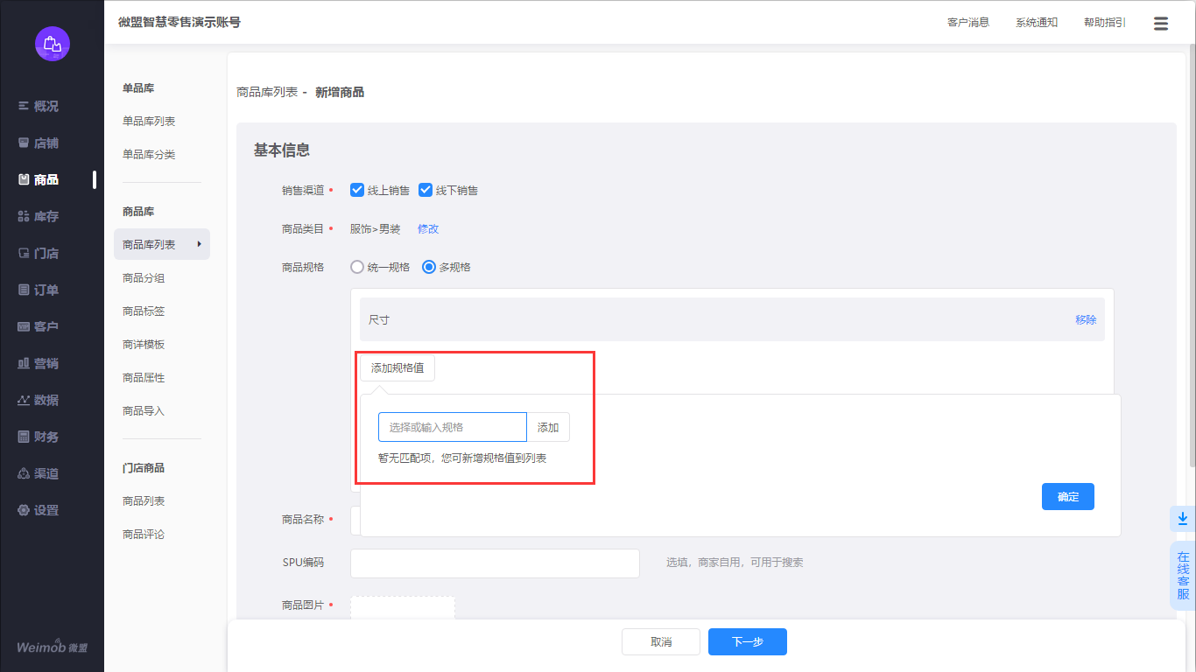Image resolution: width=1196 pixels, height=672 pixels.
Task: Open 单品库分类 submenu item
Action: pos(149,154)
